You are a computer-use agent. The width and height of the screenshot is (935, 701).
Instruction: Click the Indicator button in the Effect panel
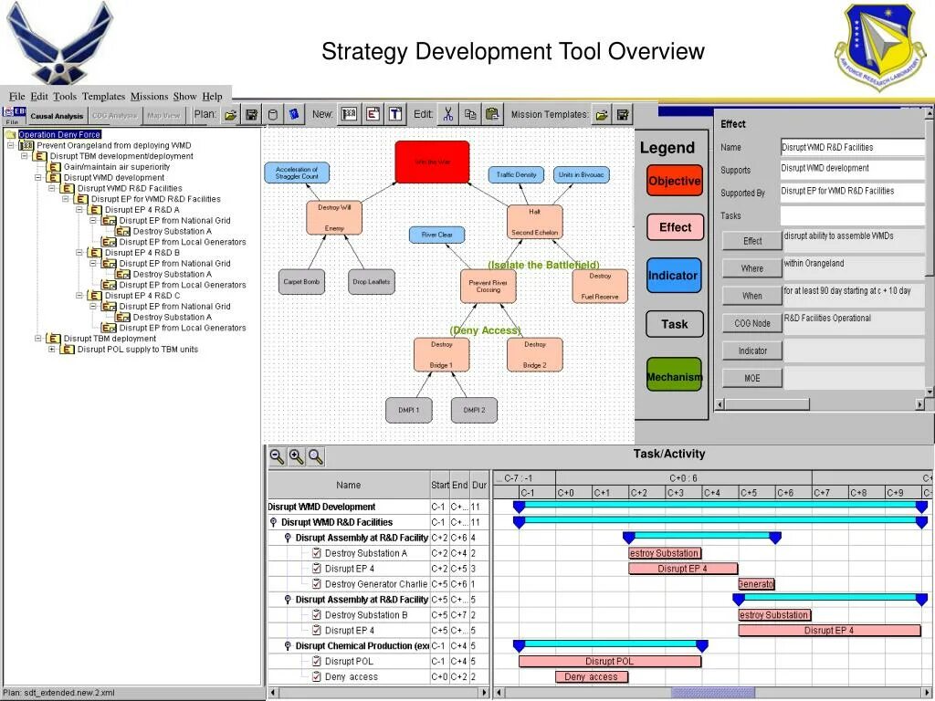pyautogui.click(x=752, y=350)
